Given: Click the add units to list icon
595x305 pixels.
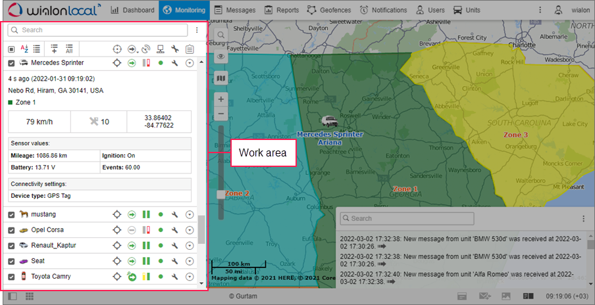Looking at the screenshot, I should coord(54,48).
